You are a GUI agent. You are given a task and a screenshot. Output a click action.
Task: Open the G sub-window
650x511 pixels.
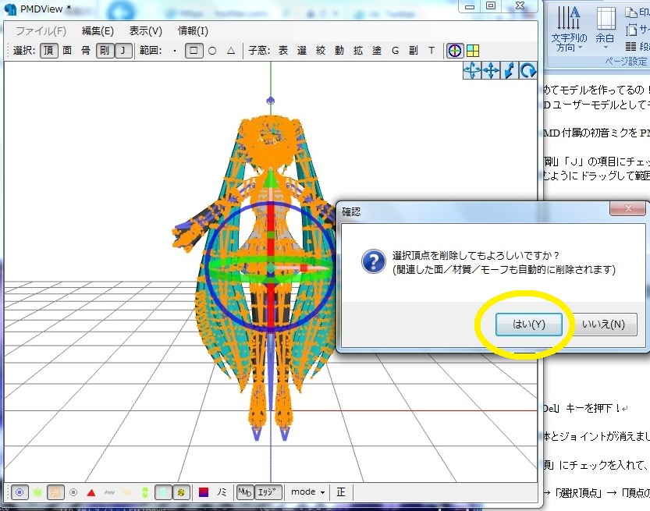point(395,51)
